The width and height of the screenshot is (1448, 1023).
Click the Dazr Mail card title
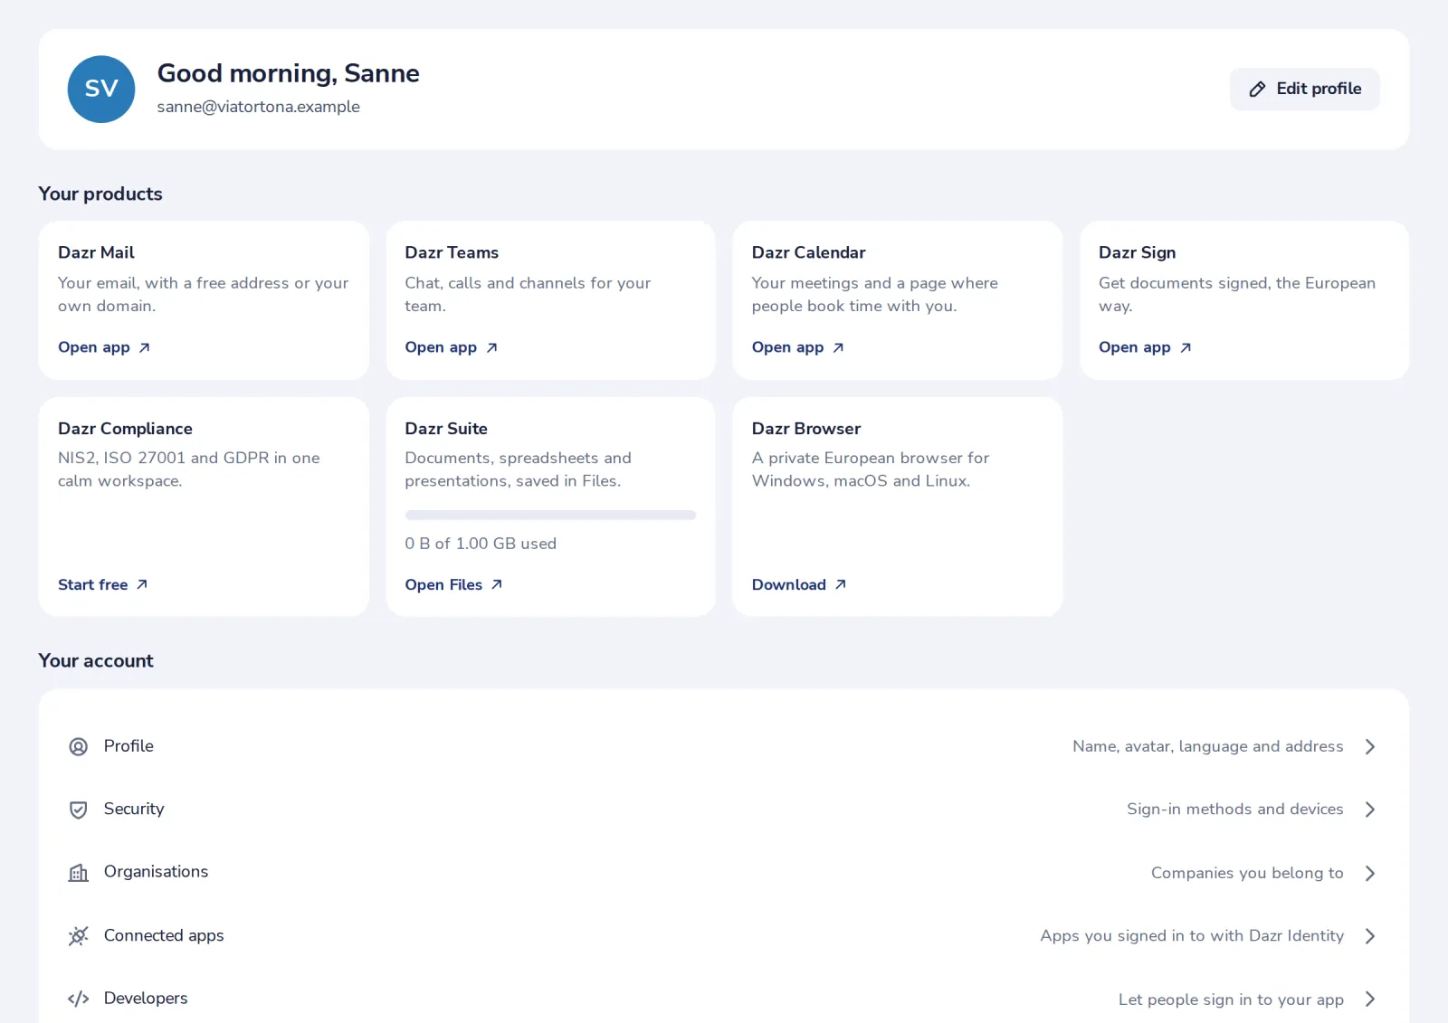click(96, 252)
